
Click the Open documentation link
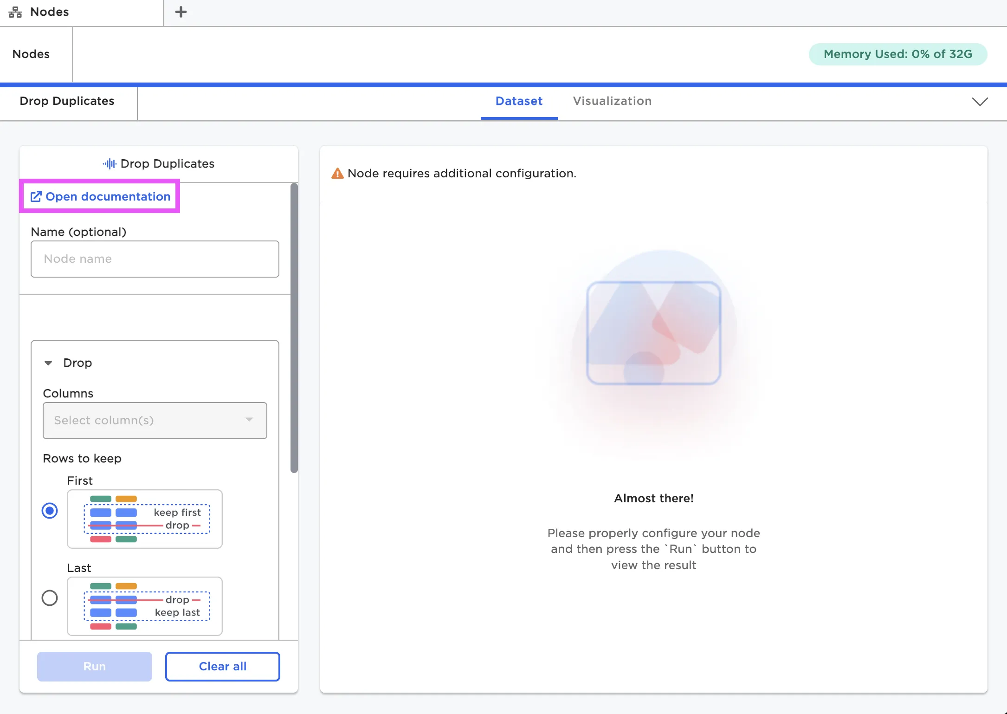pyautogui.click(x=108, y=197)
